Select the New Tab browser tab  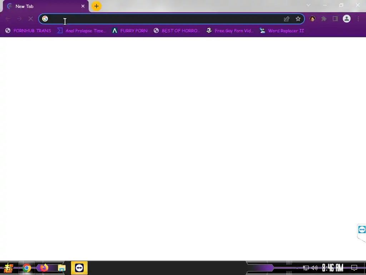(45, 6)
